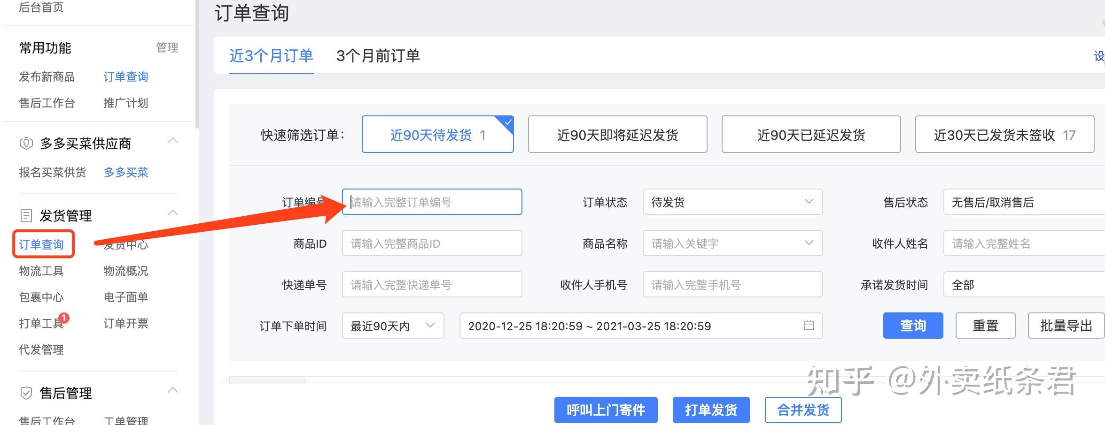This screenshot has height=425, width=1105.
Task: Open the blue 多多买菜 link
Action: [x=126, y=172]
